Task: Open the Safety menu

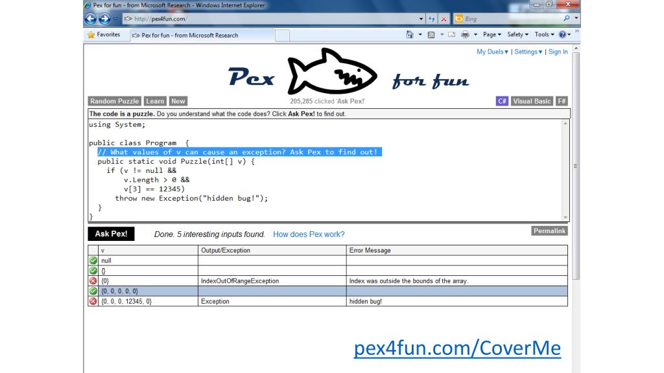Action: [517, 35]
